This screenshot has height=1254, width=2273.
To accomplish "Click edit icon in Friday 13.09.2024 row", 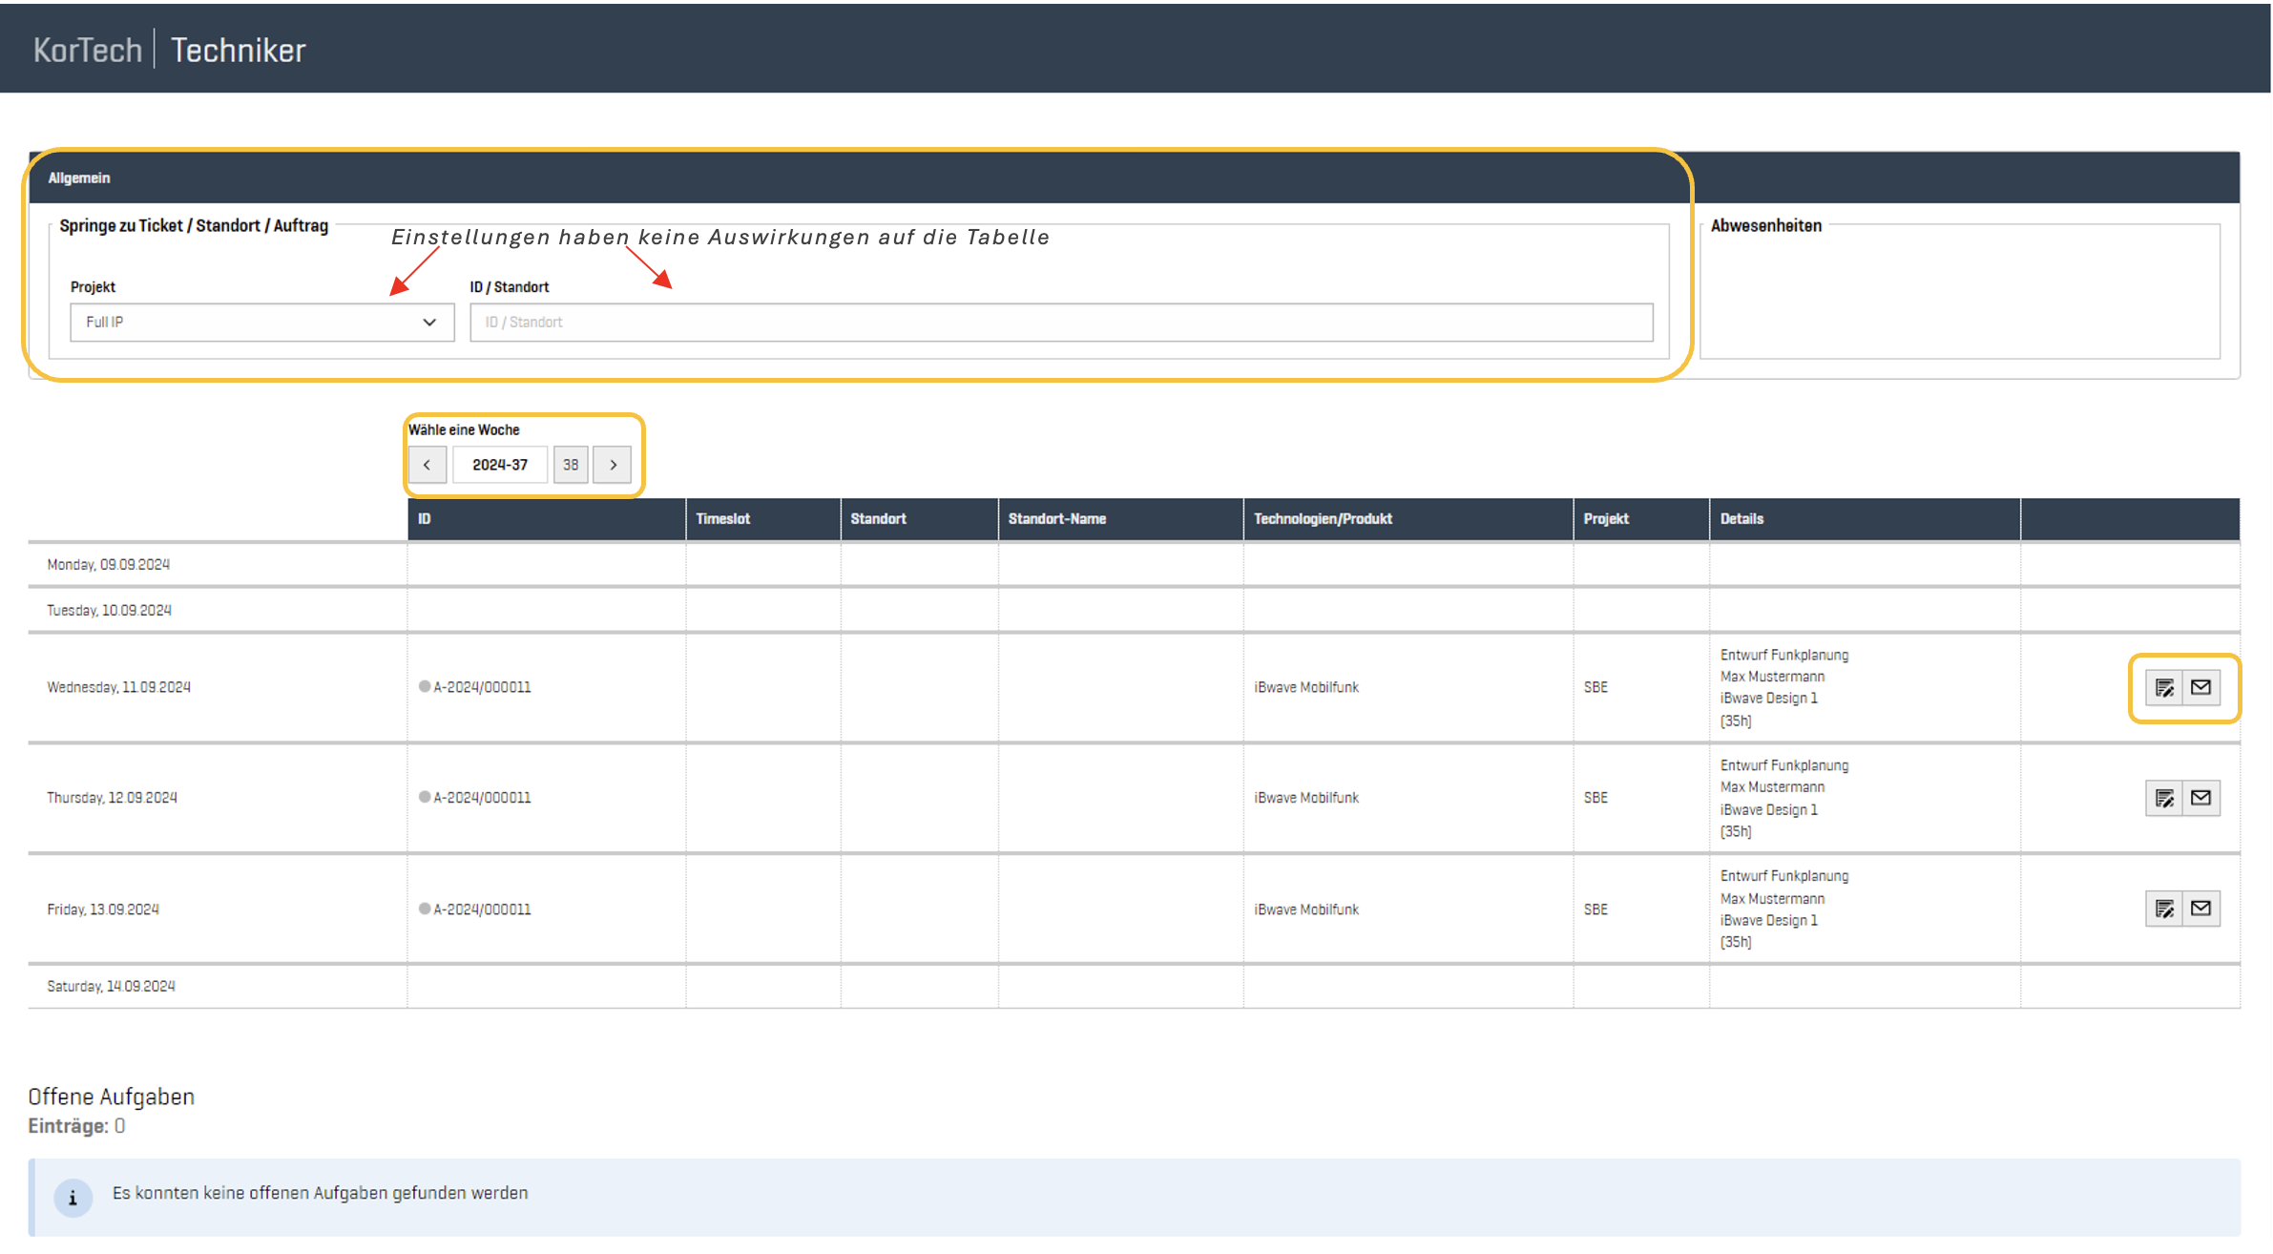I will 2163,909.
